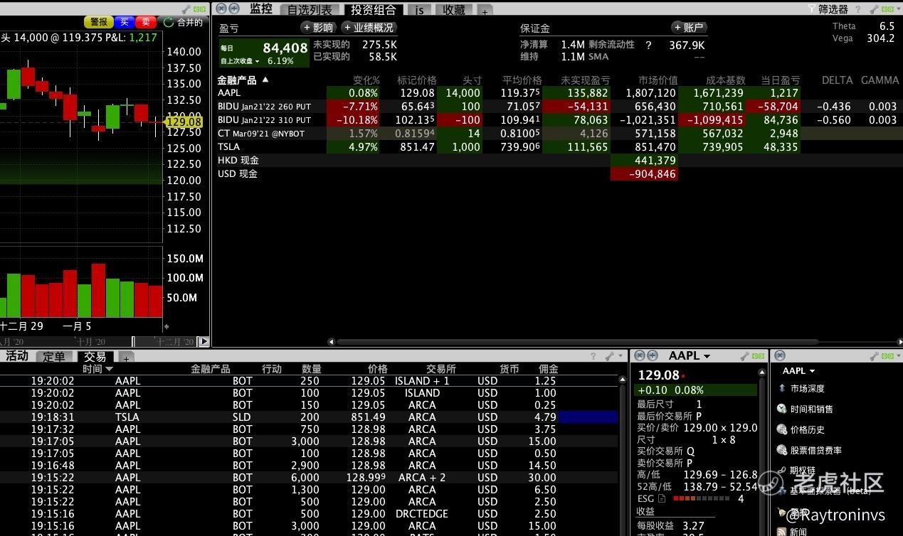Image resolution: width=903 pixels, height=536 pixels.
Task: Open the ESG document icon
Action: pyautogui.click(x=662, y=499)
